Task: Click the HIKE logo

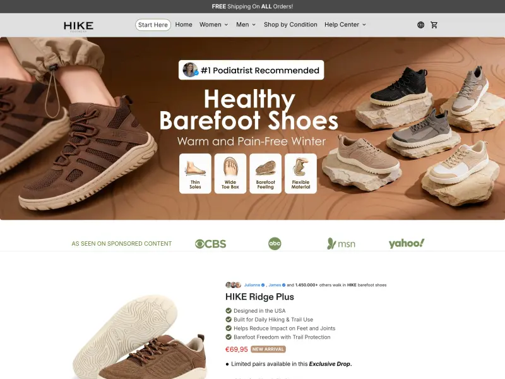Action: 78,26
